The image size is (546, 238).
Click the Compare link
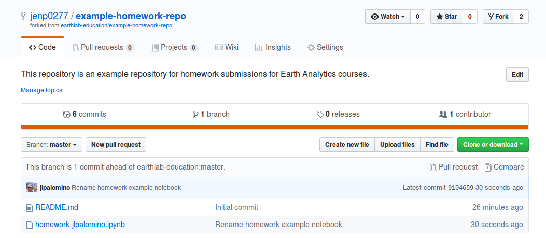click(504, 167)
